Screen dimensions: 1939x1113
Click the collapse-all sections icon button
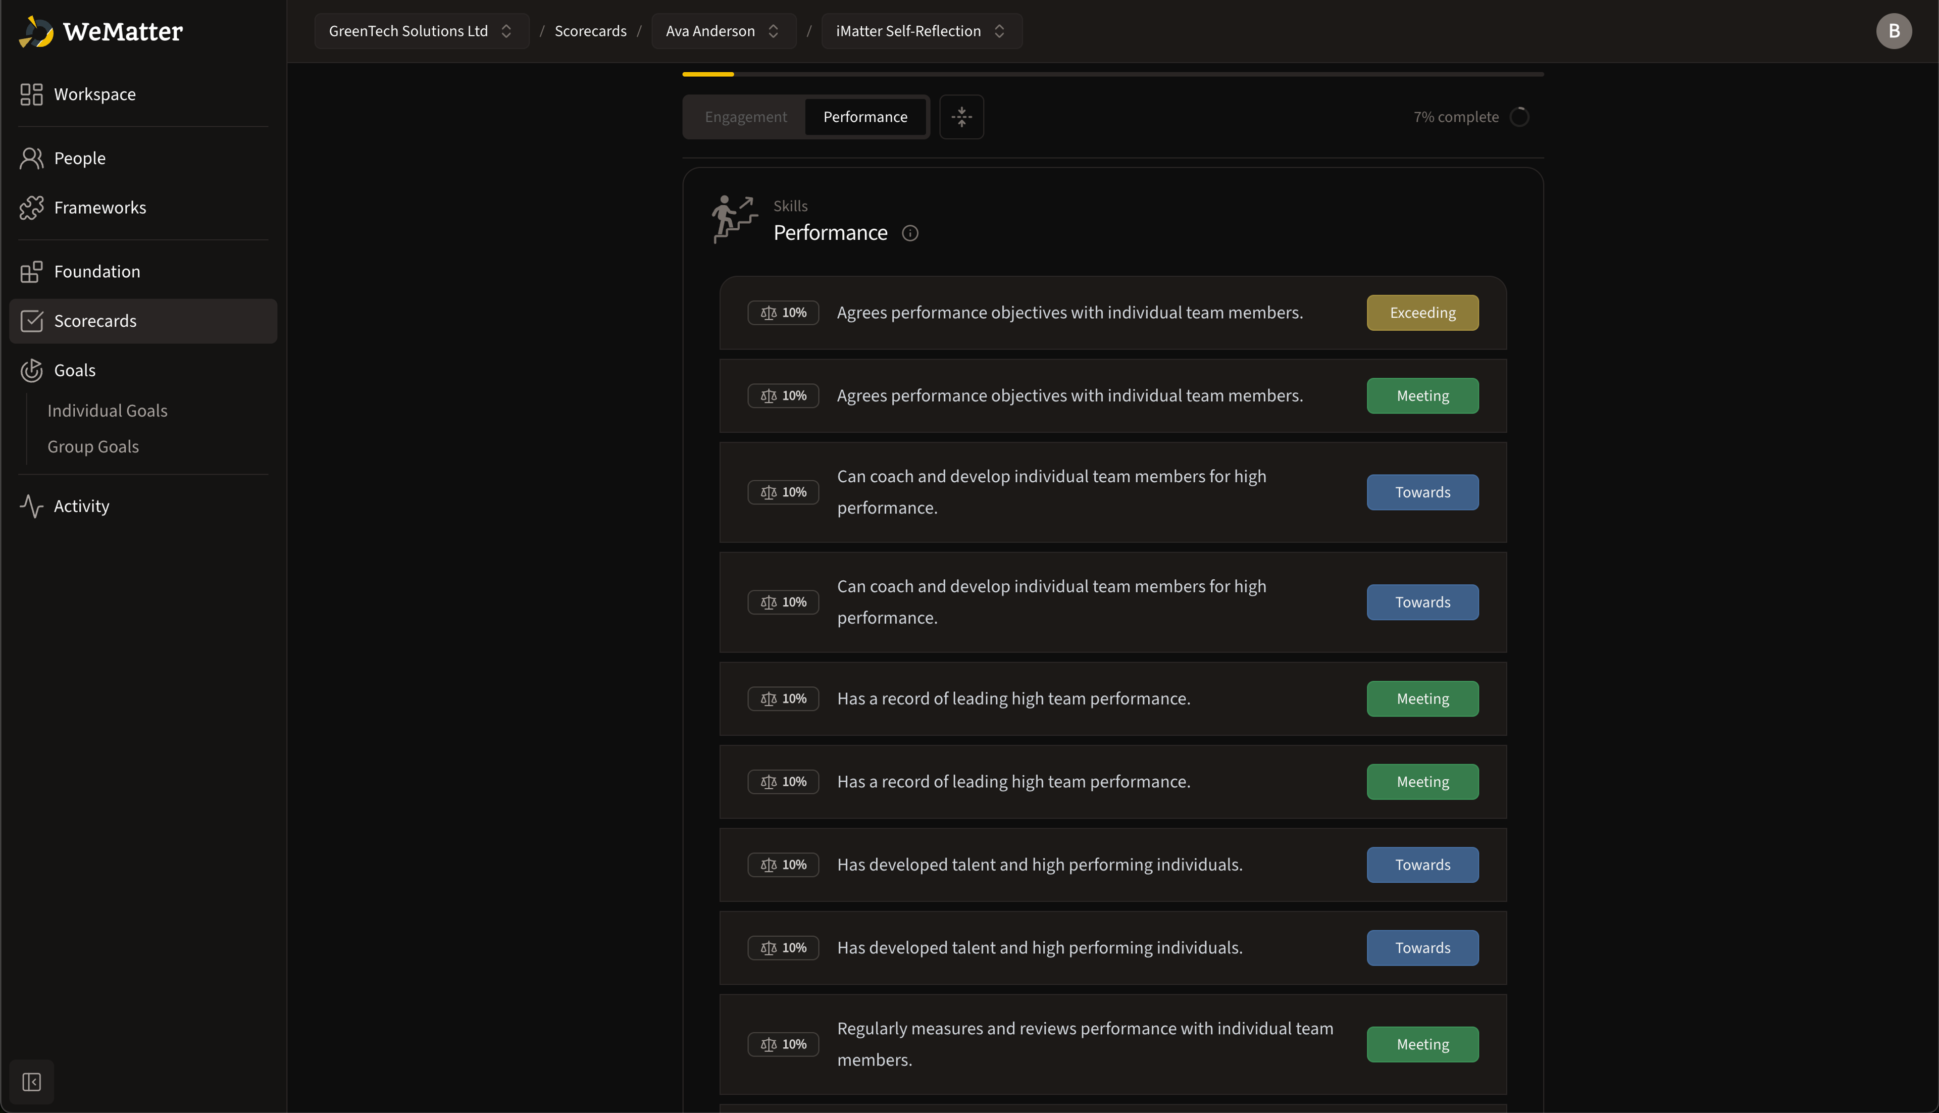pyautogui.click(x=961, y=117)
